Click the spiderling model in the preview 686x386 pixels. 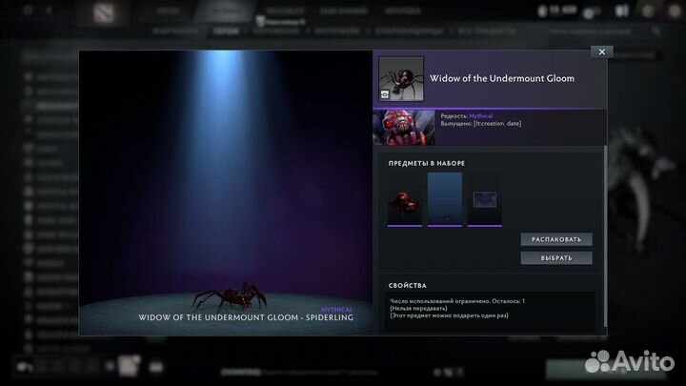click(231, 295)
